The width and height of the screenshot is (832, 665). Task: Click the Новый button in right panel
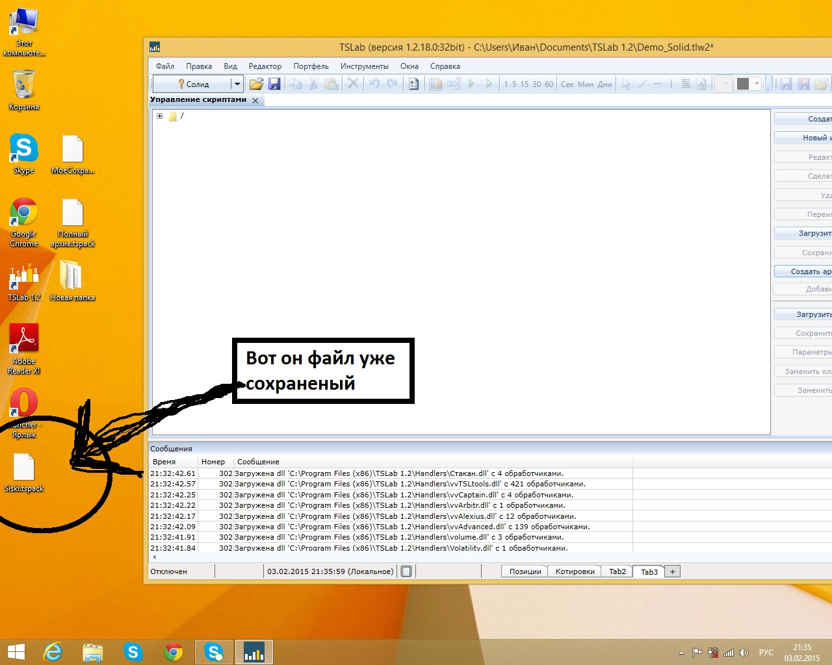[x=803, y=138]
